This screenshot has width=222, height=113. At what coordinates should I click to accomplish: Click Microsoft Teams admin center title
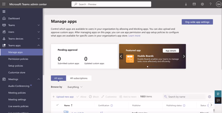click(28, 4)
